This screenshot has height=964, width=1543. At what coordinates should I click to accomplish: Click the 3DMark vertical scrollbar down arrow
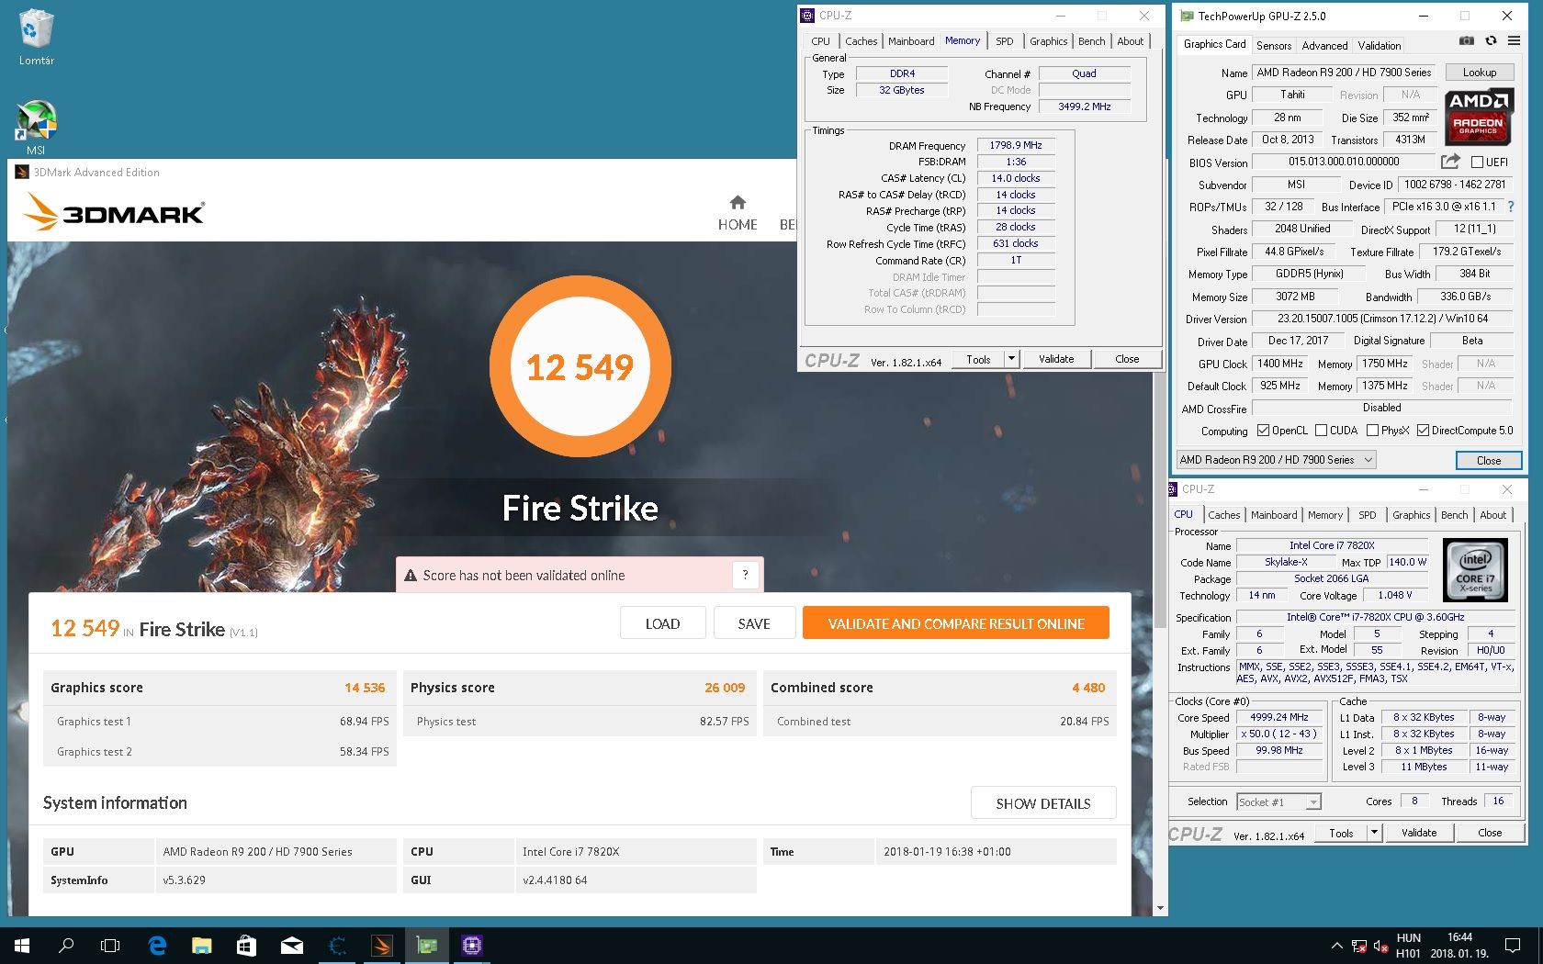[x=1160, y=908]
